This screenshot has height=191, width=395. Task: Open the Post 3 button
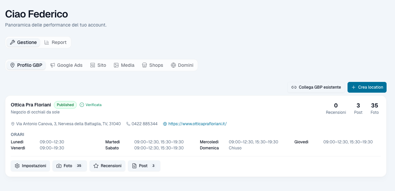pyautogui.click(x=144, y=166)
